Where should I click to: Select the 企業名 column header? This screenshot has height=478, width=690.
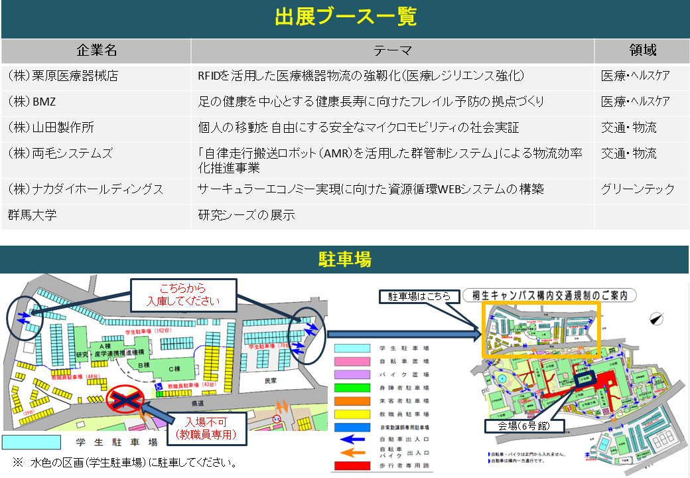click(x=96, y=50)
